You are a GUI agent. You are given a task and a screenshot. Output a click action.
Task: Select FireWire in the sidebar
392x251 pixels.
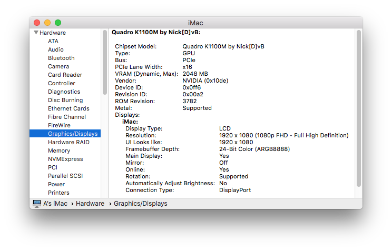[x=59, y=125]
